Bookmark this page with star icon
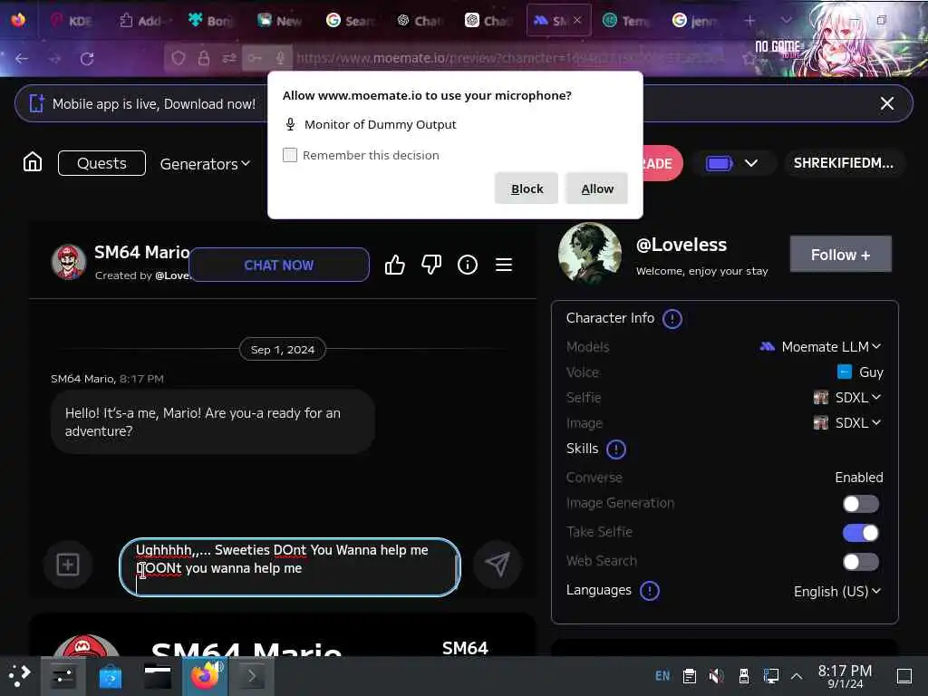 [x=749, y=58]
